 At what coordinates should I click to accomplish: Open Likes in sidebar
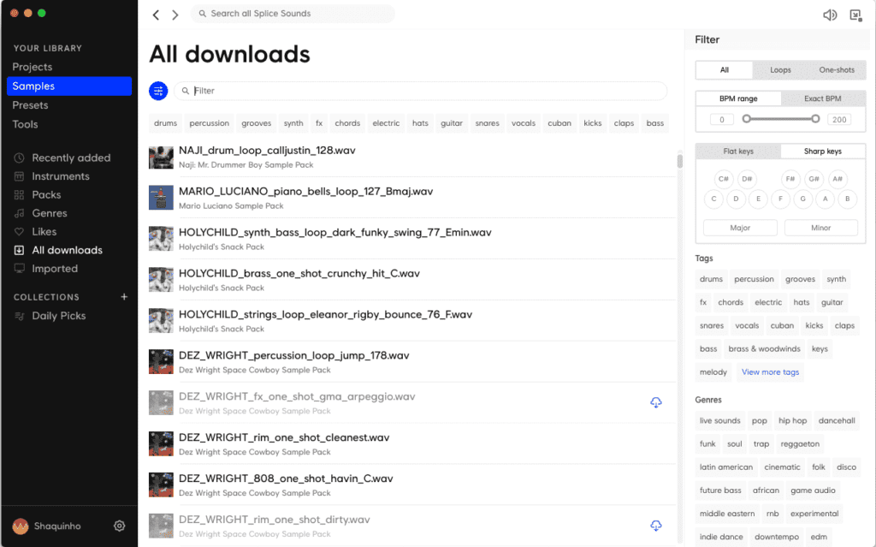tap(44, 231)
